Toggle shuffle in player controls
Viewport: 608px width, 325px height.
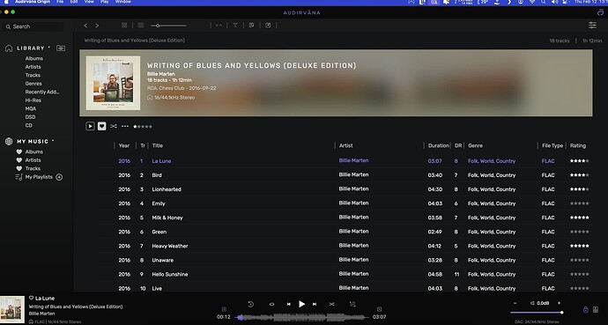tap(331, 304)
